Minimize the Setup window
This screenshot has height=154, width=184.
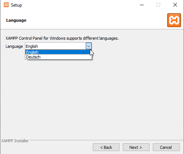click(x=142, y=5)
